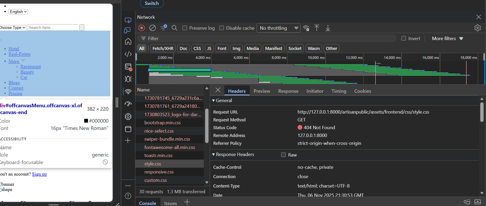Open network conditions wifi icon
The image size is (486, 206).
click(306, 28)
